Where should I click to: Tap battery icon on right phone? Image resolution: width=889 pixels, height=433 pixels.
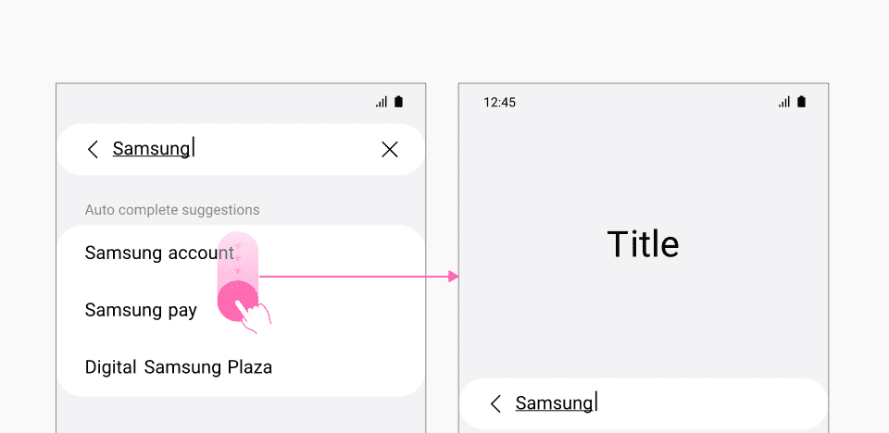[x=801, y=102]
